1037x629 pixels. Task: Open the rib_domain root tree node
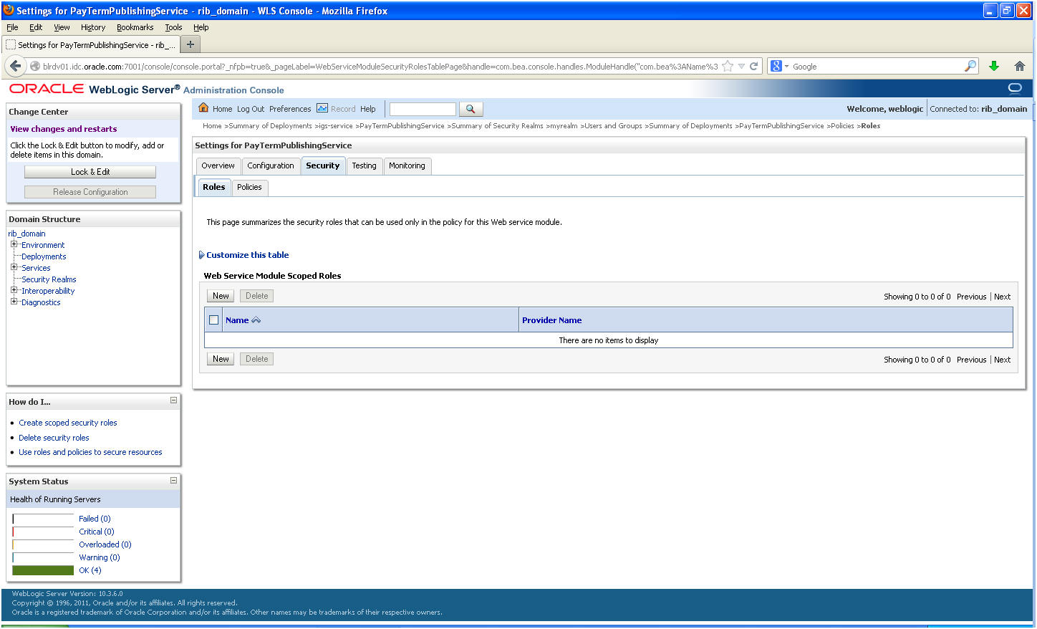(26, 234)
